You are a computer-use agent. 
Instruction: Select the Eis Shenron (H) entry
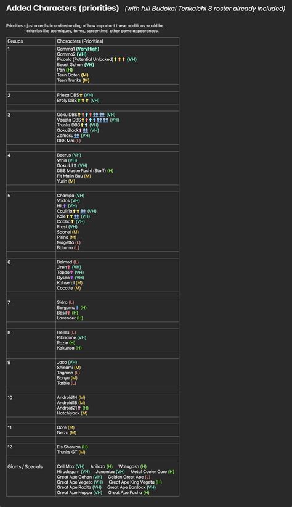coord(72,447)
